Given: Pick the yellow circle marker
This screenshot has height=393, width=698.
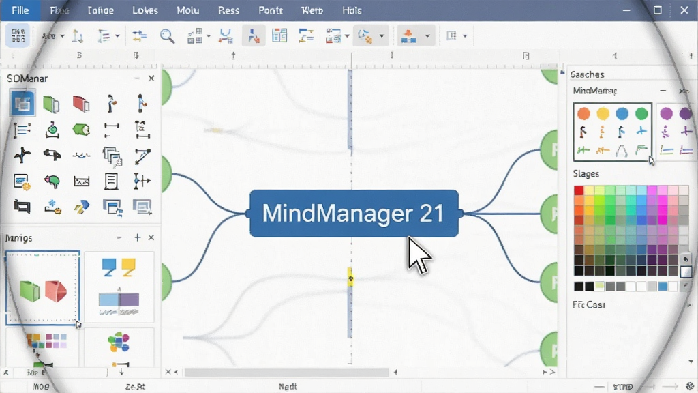Looking at the screenshot, I should point(603,114).
